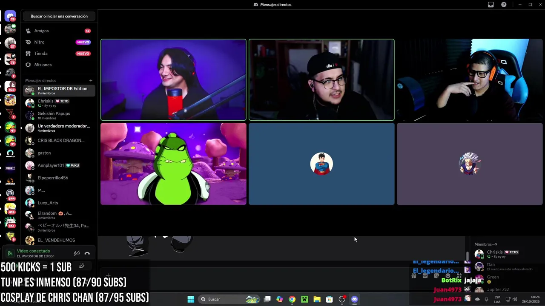Open Chriskis direct message in sidebar
This screenshot has height=306, width=545.
(x=59, y=103)
